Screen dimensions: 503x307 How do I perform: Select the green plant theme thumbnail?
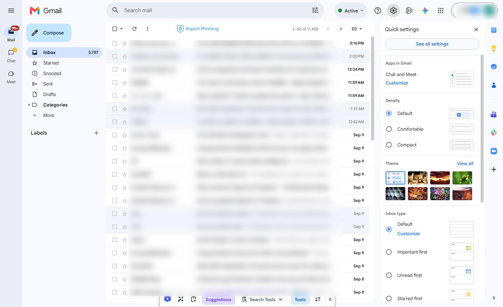(x=462, y=178)
